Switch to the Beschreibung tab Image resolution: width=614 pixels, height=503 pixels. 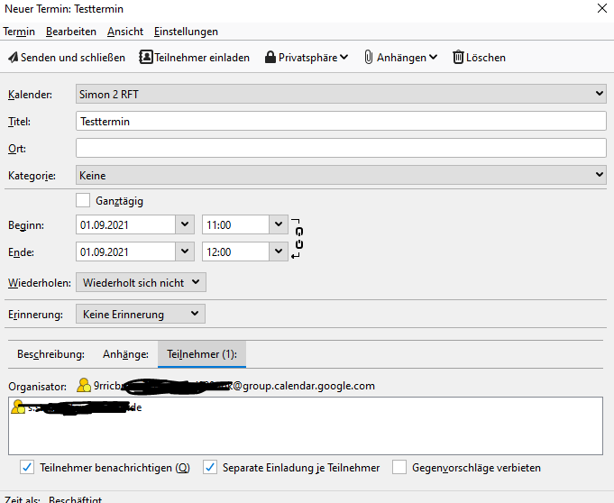point(50,354)
